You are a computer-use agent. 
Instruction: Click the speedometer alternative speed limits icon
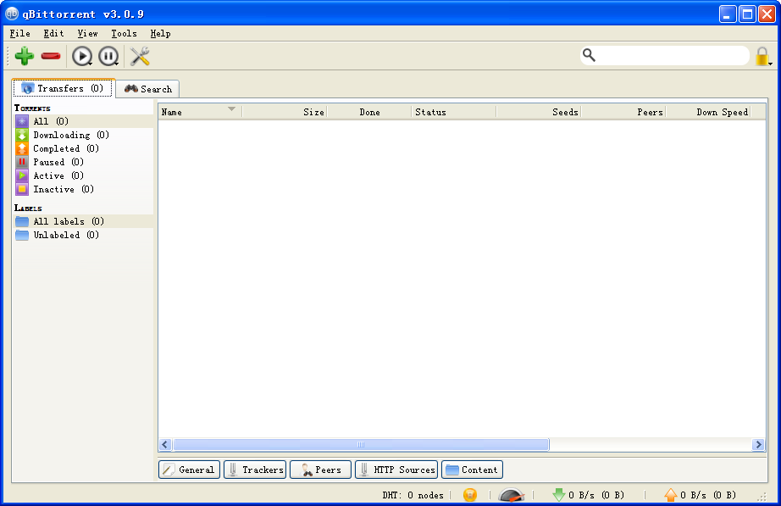(x=512, y=495)
